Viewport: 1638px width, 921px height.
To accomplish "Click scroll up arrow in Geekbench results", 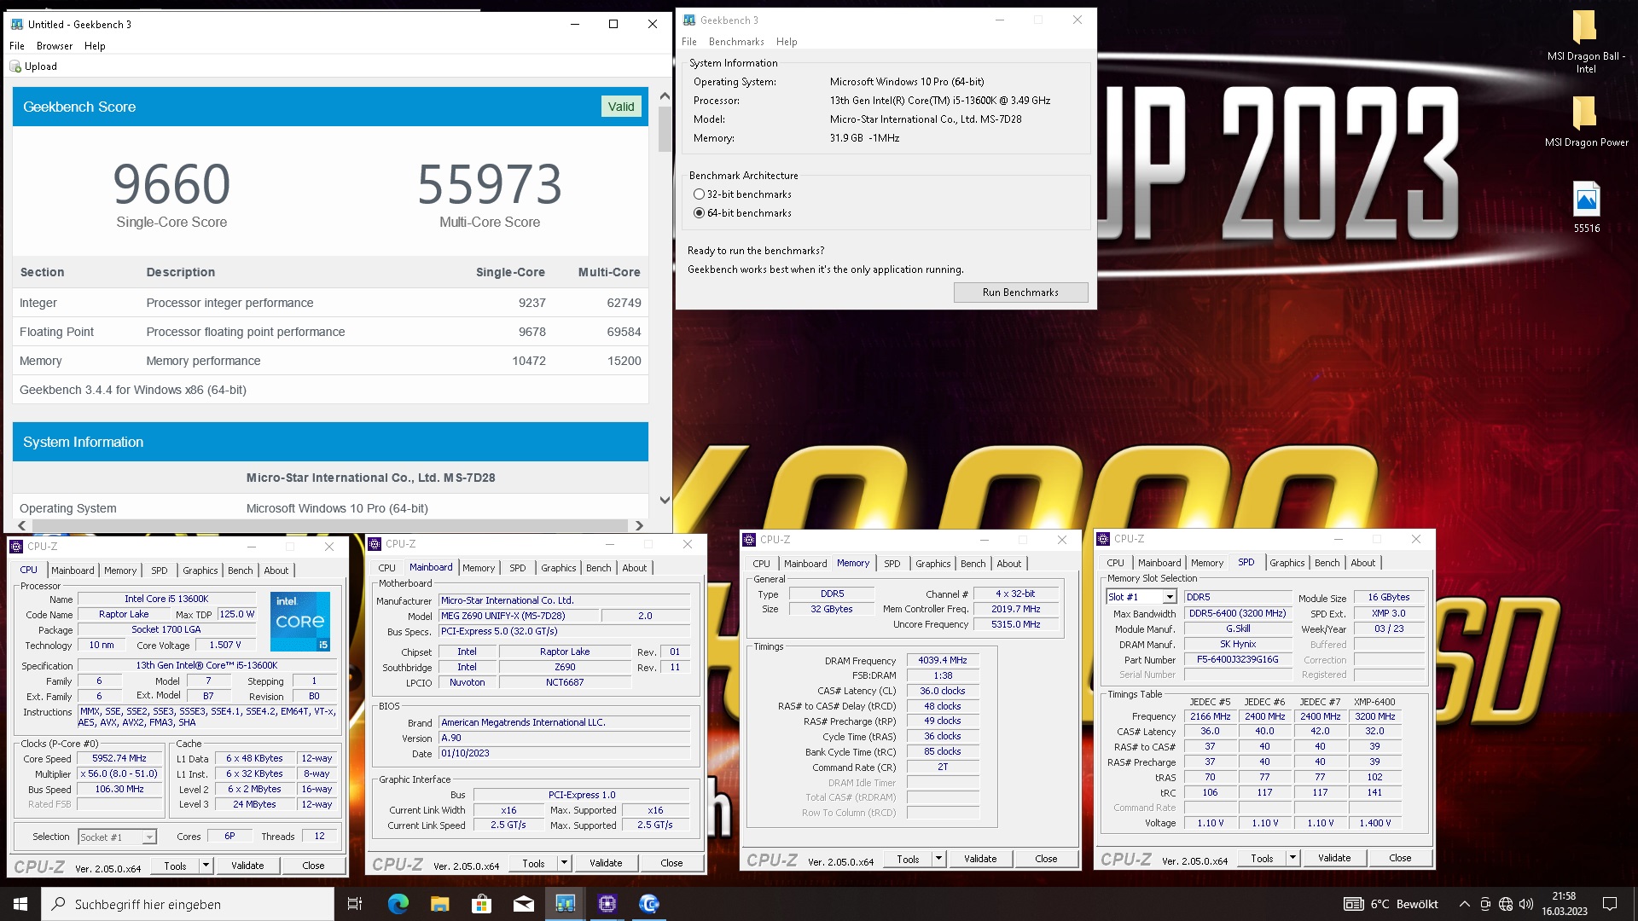I will (665, 96).
